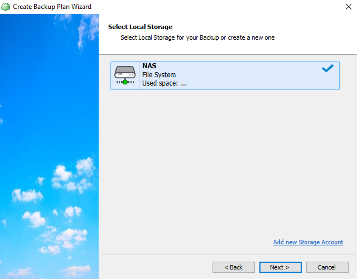This screenshot has width=357, height=279.
Task: Click the File System type text
Action: pyautogui.click(x=159, y=75)
